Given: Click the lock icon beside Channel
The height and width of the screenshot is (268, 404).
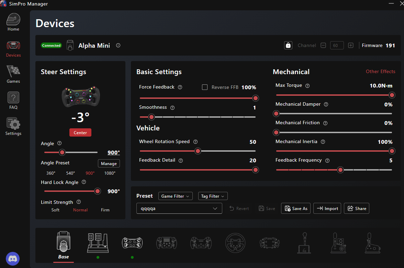Looking at the screenshot, I should pyautogui.click(x=288, y=45).
